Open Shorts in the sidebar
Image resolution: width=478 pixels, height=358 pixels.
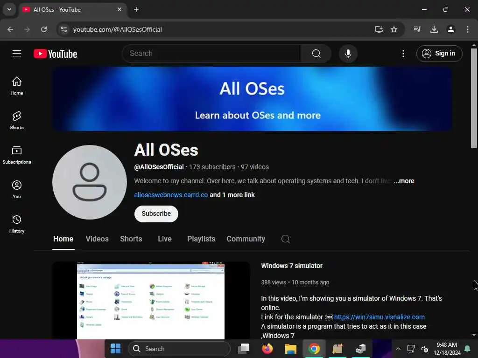tap(17, 121)
